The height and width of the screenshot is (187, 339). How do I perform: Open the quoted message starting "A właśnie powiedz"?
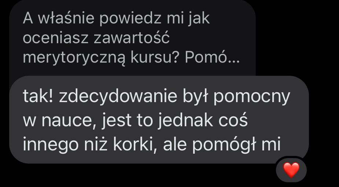pos(132,38)
